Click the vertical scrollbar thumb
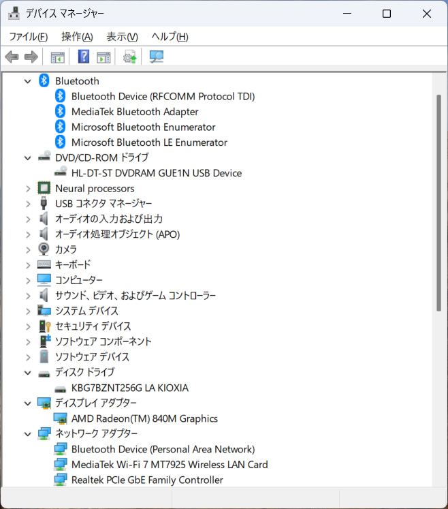 [x=438, y=203]
